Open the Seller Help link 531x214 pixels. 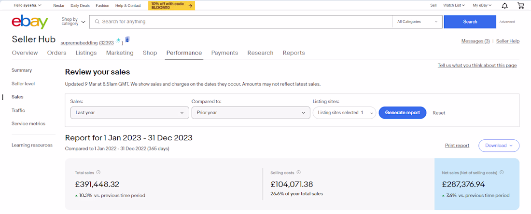point(508,41)
